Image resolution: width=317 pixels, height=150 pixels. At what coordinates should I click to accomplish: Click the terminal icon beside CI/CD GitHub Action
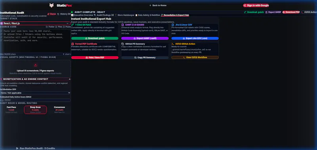173,44
